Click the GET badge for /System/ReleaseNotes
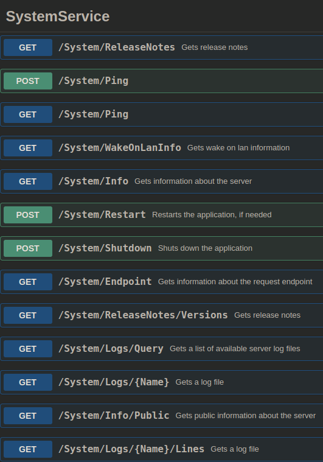323x462 pixels. click(28, 47)
